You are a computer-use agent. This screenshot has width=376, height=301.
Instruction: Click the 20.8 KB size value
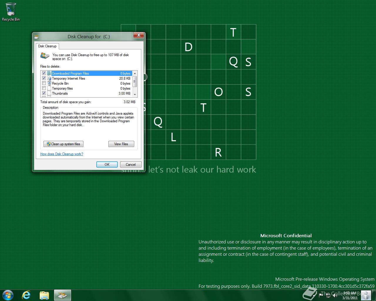(125, 78)
